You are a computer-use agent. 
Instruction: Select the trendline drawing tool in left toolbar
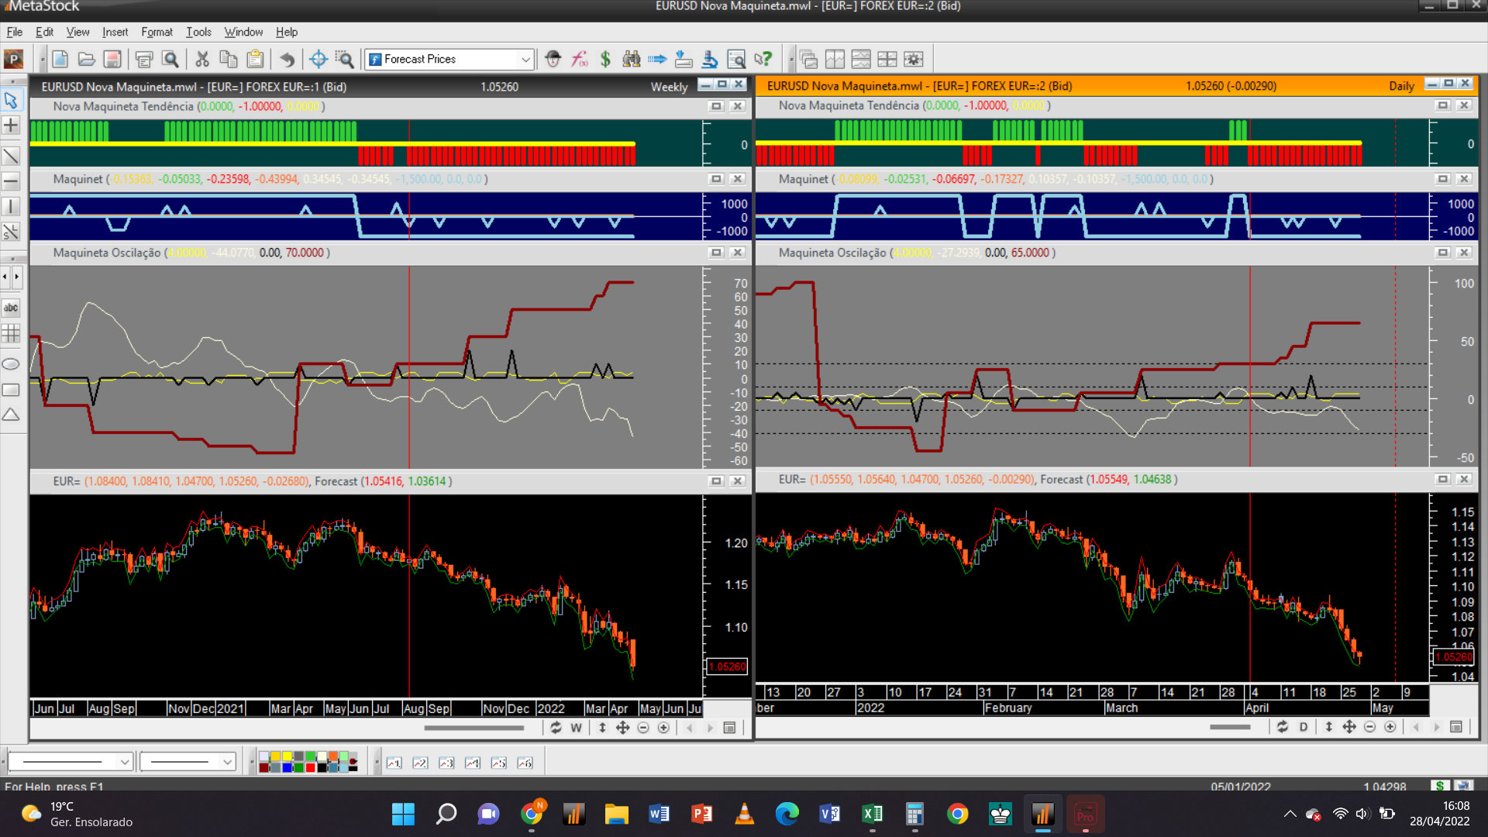pyautogui.click(x=11, y=156)
